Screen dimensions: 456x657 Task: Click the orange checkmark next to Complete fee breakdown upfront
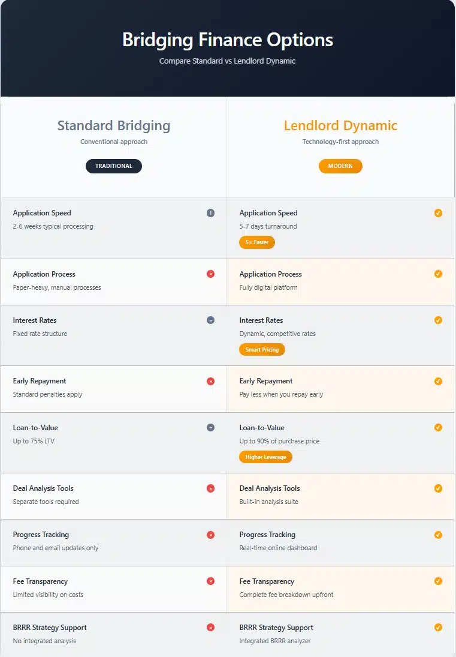pyautogui.click(x=438, y=581)
